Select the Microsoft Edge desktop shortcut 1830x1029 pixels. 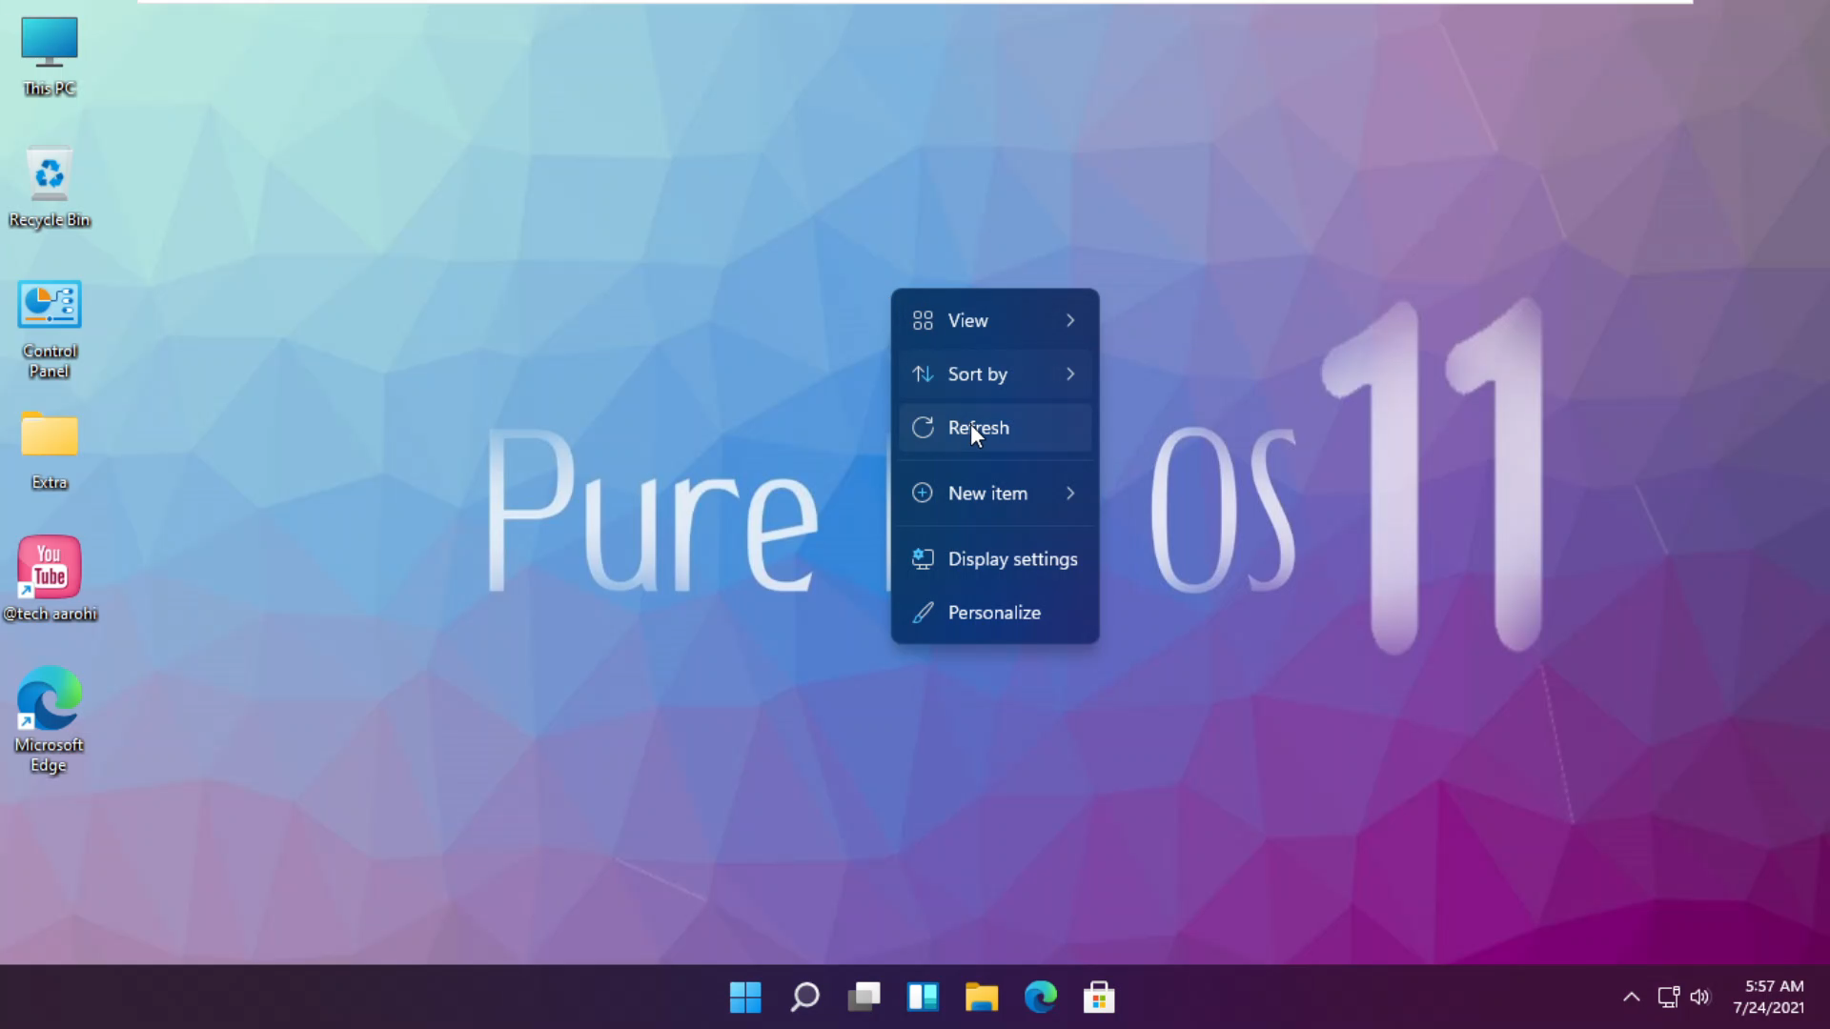[x=50, y=720]
